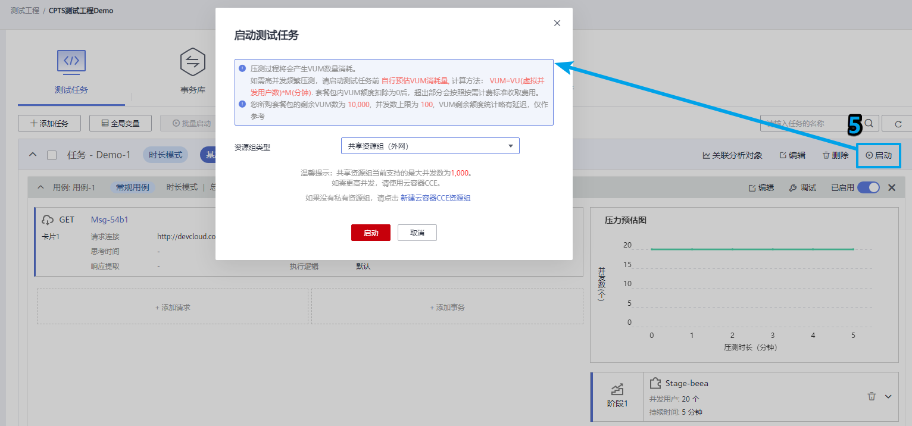912x426 pixels.
Task: Click the wrench 调试 icon
Action: (x=793, y=187)
